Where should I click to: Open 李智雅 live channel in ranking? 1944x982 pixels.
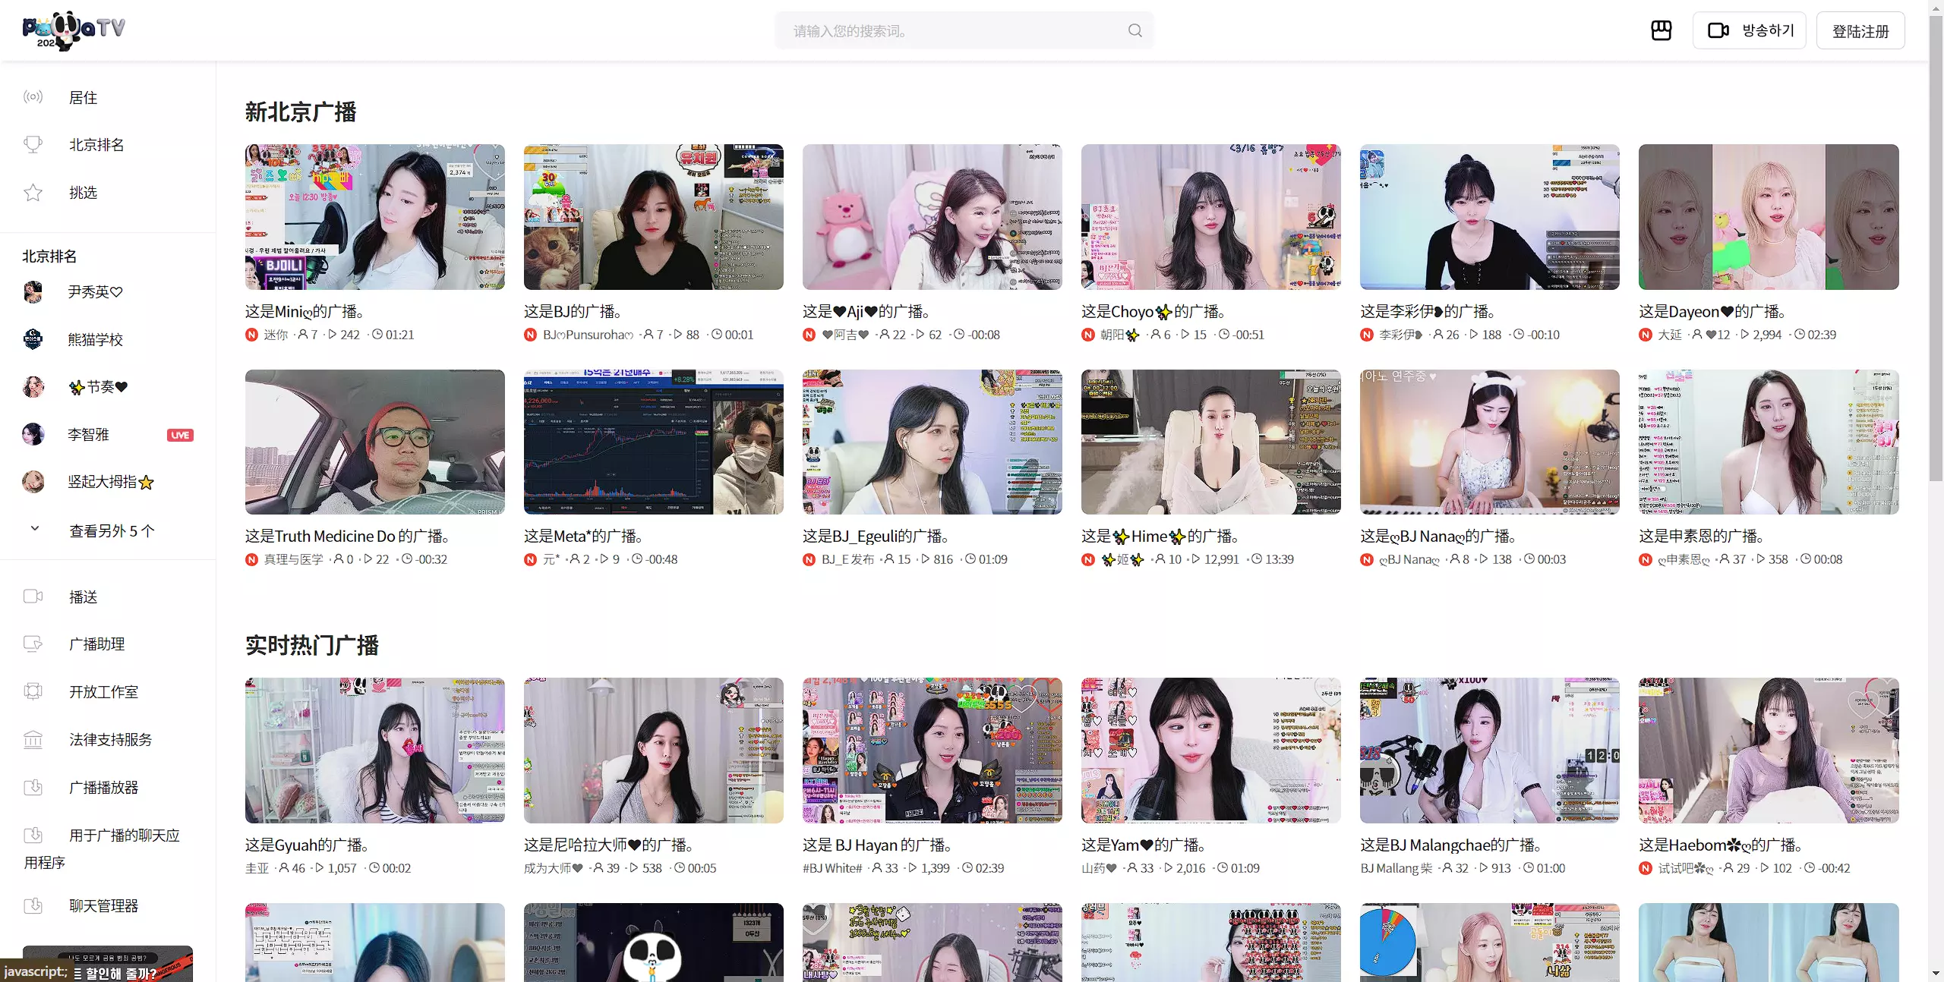tap(88, 434)
